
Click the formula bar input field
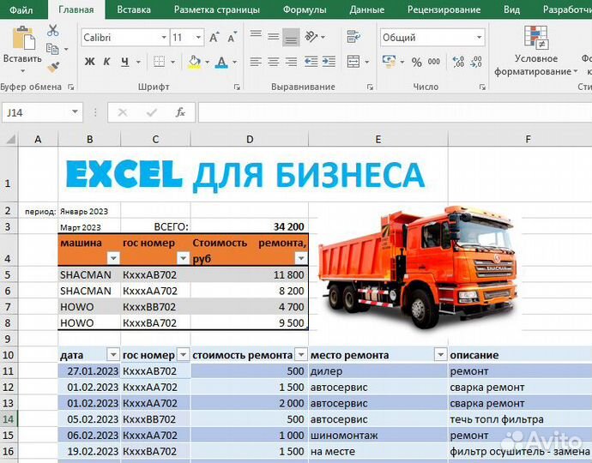coord(395,112)
